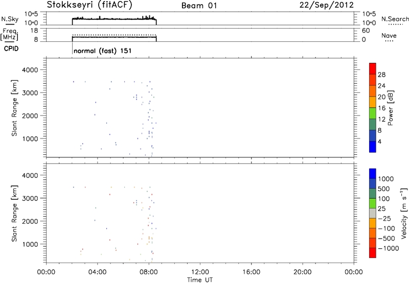Click the 'N.Search' legend label

point(395,19)
